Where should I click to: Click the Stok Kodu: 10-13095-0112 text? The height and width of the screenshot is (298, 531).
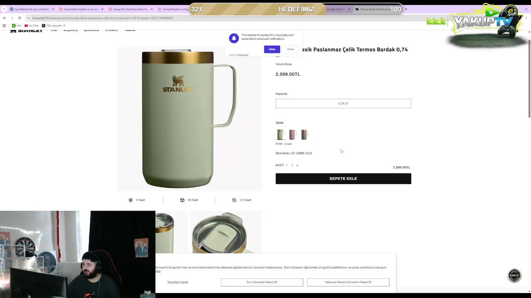tap(294, 153)
